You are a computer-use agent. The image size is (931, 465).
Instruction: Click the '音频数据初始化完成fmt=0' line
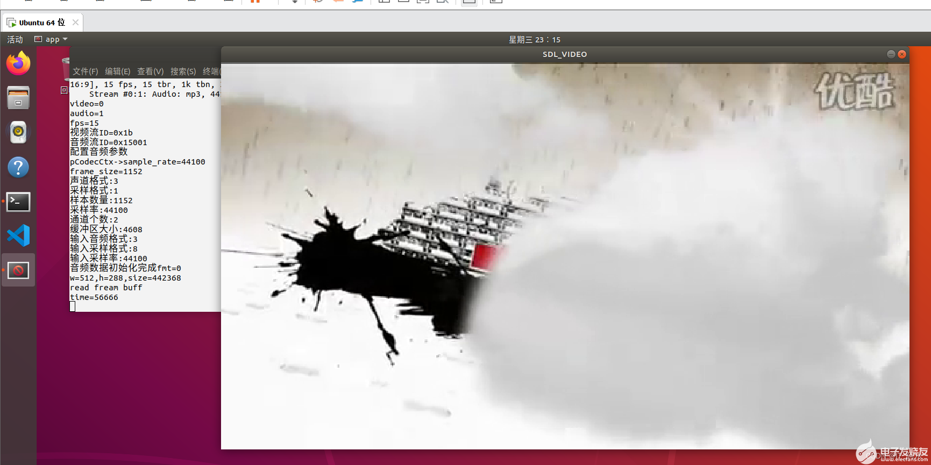125,268
